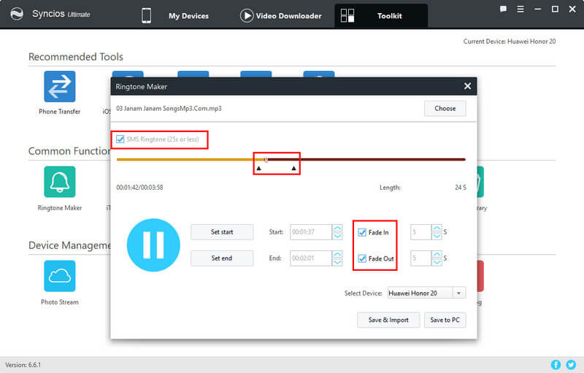The image size is (584, 373).
Task: Toggle the Fade Out checkbox
Action: click(362, 258)
